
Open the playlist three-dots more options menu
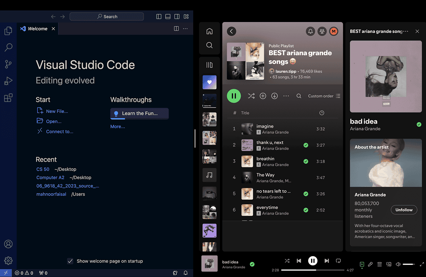[x=286, y=96]
